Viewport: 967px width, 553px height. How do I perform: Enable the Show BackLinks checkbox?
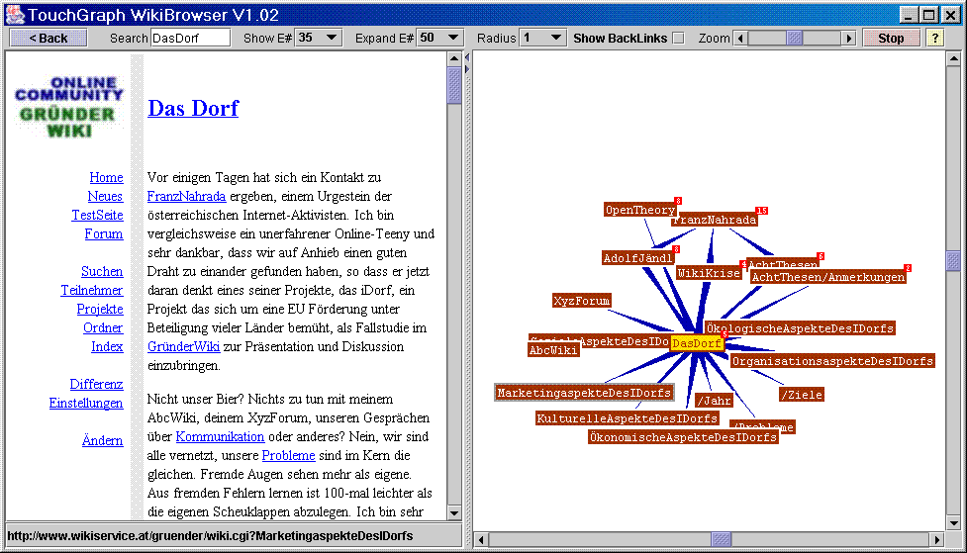[678, 38]
